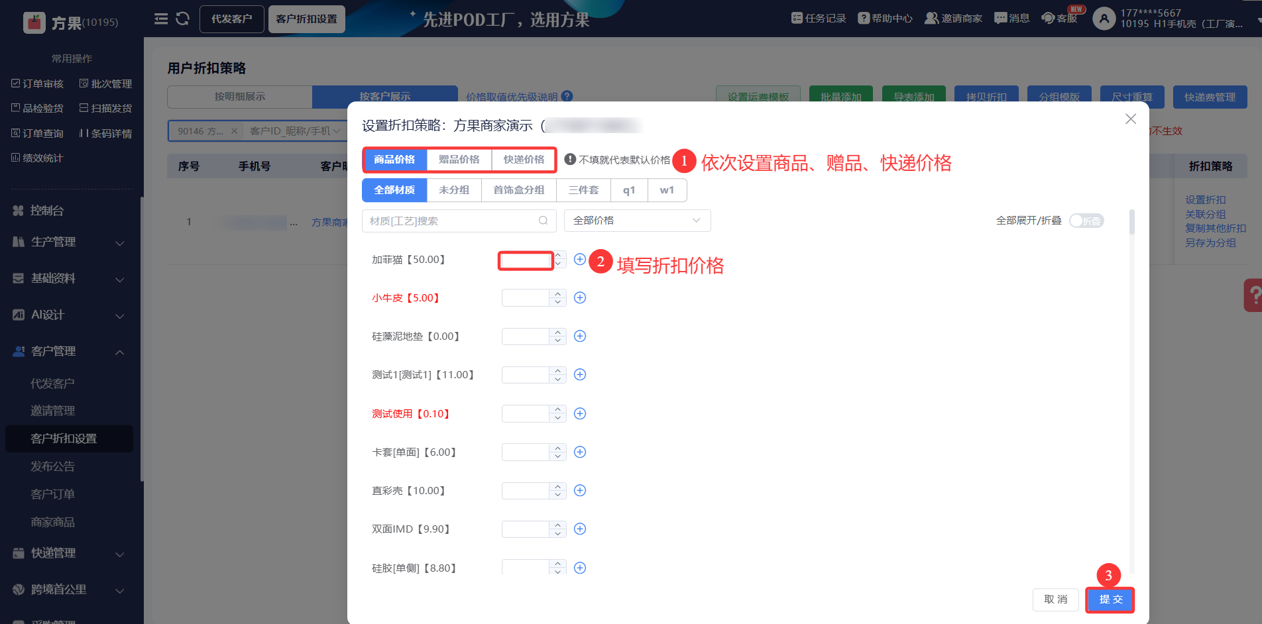Click the red question mark floating button
Viewport: 1262px width, 624px height.
pos(1253,295)
